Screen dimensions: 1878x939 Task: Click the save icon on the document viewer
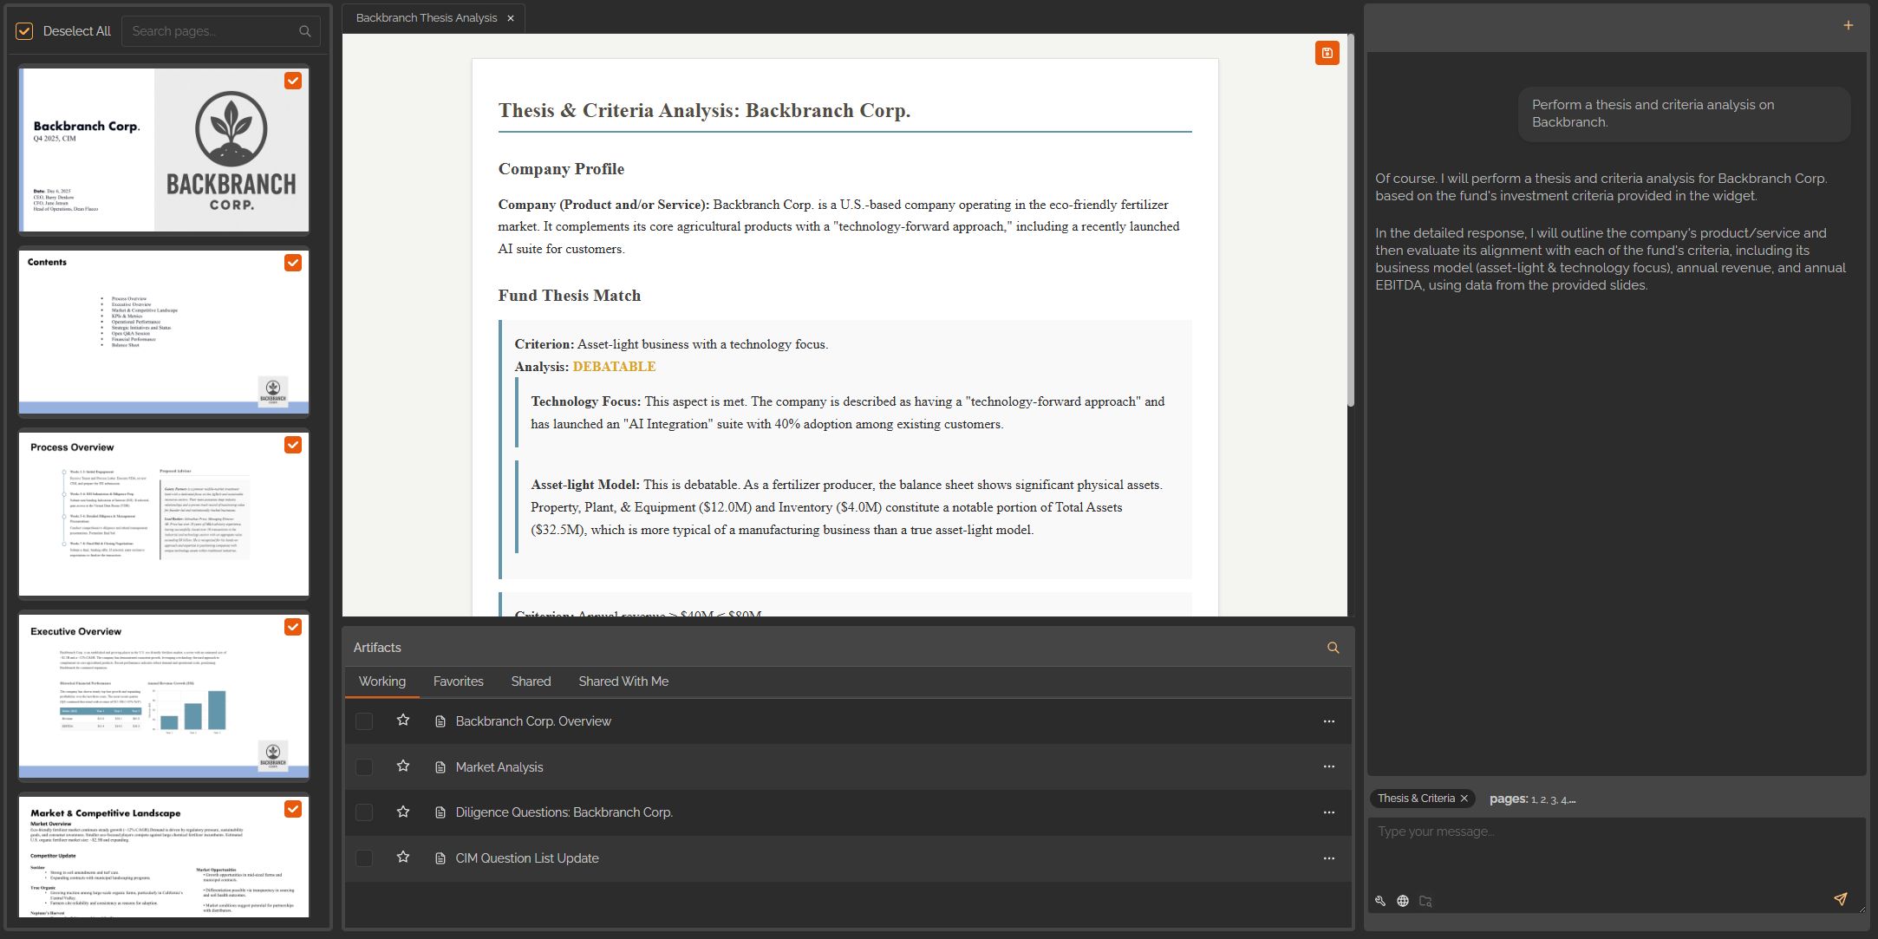[x=1327, y=53]
